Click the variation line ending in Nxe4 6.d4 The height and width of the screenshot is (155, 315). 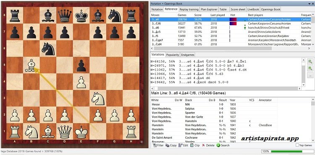198,70
